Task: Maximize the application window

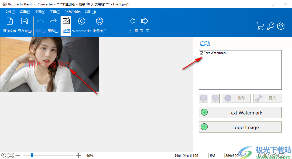Action: [x=273, y=4]
